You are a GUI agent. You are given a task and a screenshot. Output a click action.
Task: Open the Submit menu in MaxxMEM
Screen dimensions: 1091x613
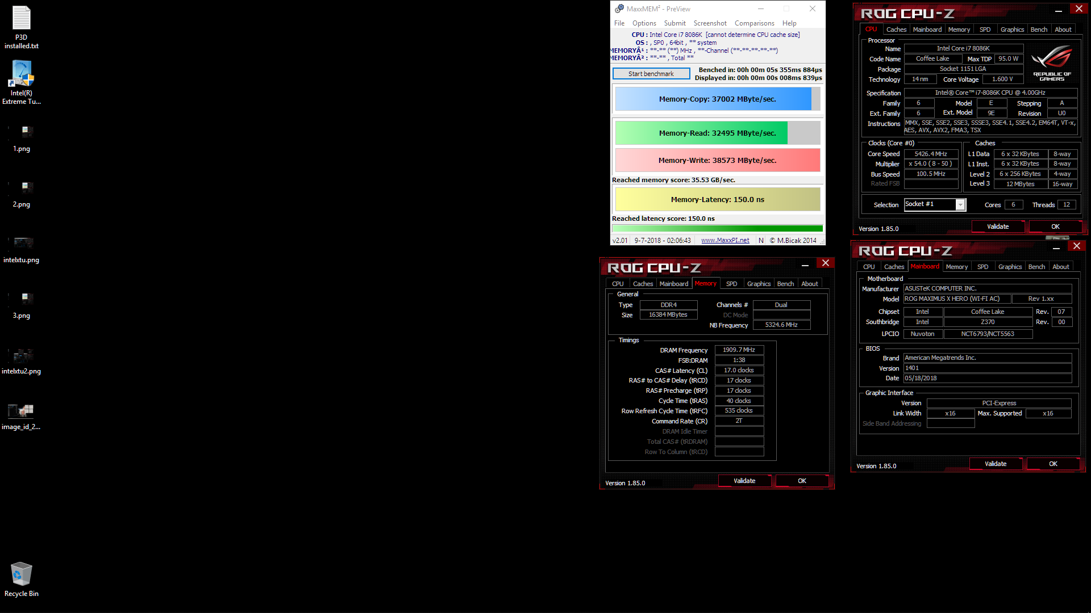[x=675, y=23]
